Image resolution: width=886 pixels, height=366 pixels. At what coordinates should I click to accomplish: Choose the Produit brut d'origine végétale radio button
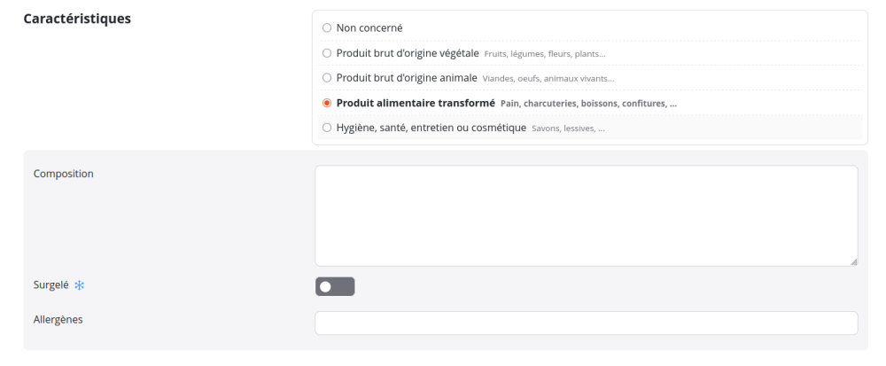pyautogui.click(x=327, y=53)
